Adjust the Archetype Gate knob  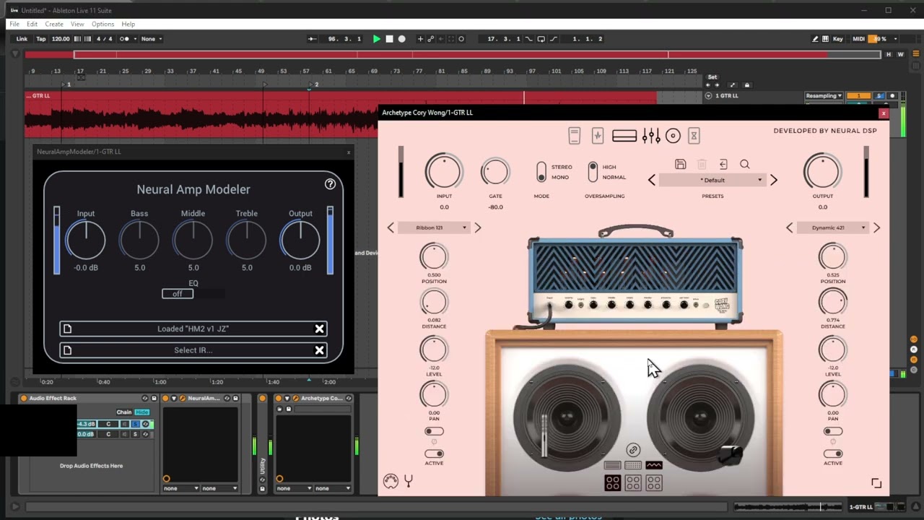495,173
